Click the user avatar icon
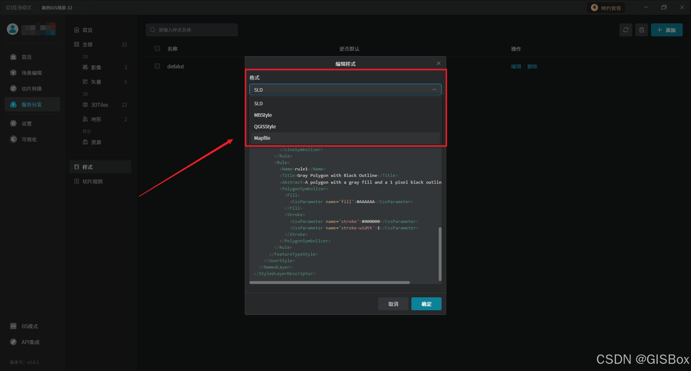Screen dimensions: 691x371 point(13,29)
